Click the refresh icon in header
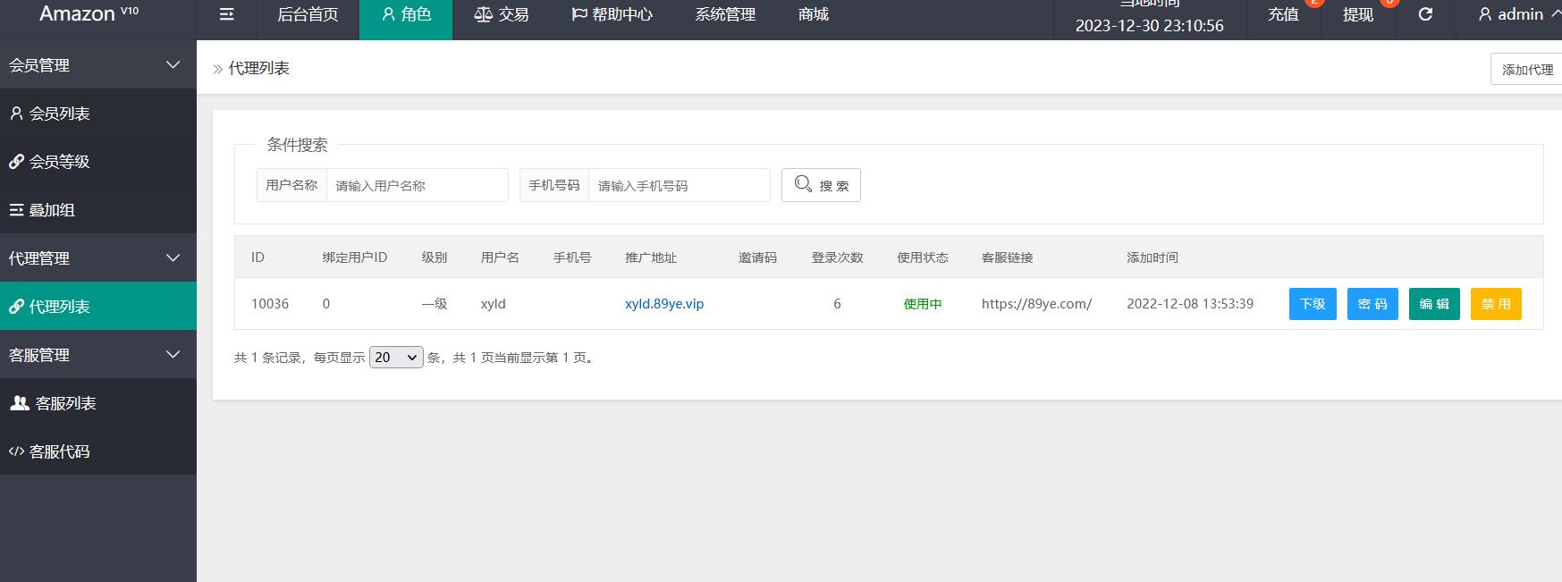1562x582 pixels. [1425, 14]
